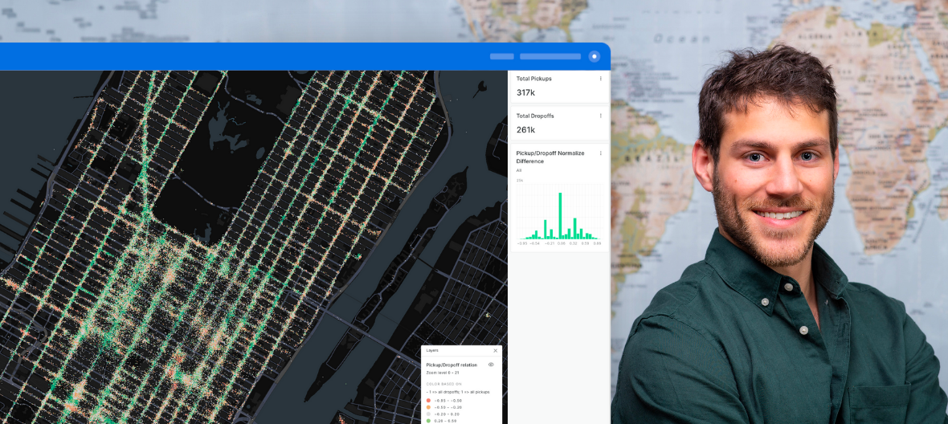The width and height of the screenshot is (948, 424).
Task: Click the tallest histogram bar near 0.06
Action: [x=560, y=216]
